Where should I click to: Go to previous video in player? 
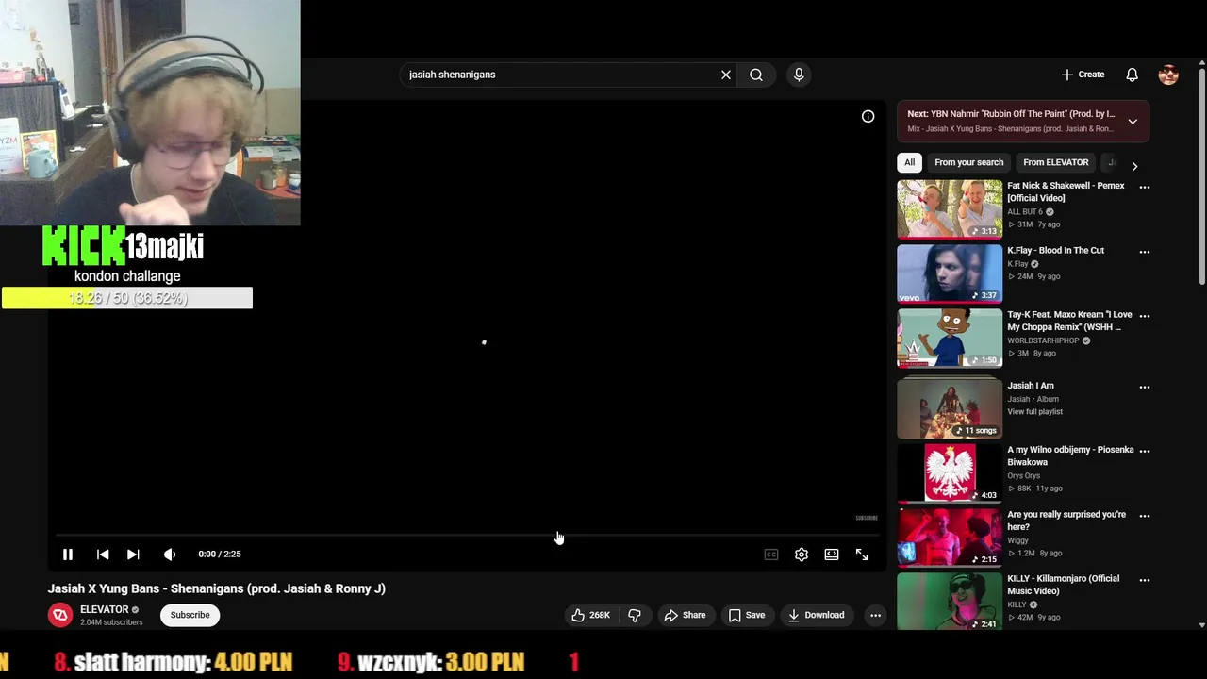pyautogui.click(x=103, y=555)
